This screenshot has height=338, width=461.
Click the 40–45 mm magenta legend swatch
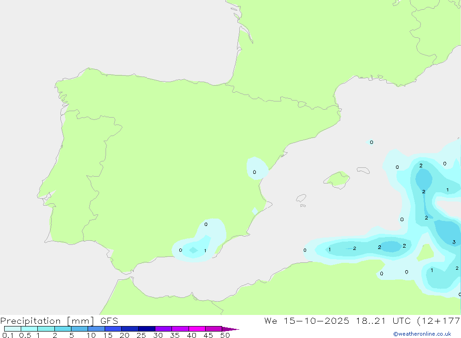pyautogui.click(x=197, y=329)
